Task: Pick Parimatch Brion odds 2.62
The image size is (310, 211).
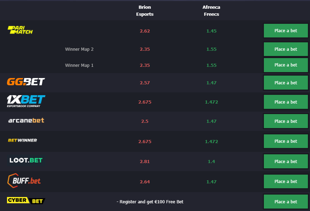Action: click(145, 31)
